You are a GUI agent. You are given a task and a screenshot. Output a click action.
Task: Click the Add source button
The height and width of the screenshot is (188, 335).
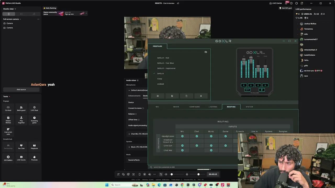click(x=21, y=90)
